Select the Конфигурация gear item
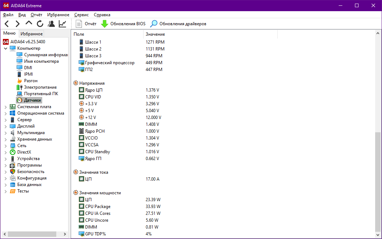382x239 pixels. 28,178
